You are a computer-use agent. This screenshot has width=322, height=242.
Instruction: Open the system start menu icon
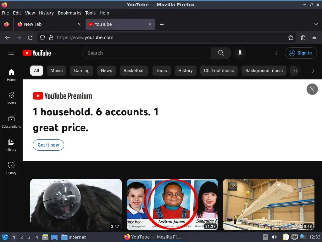click(5, 237)
